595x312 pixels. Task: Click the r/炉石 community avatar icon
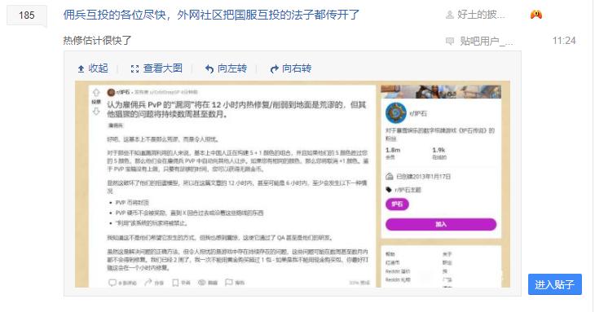click(x=396, y=113)
